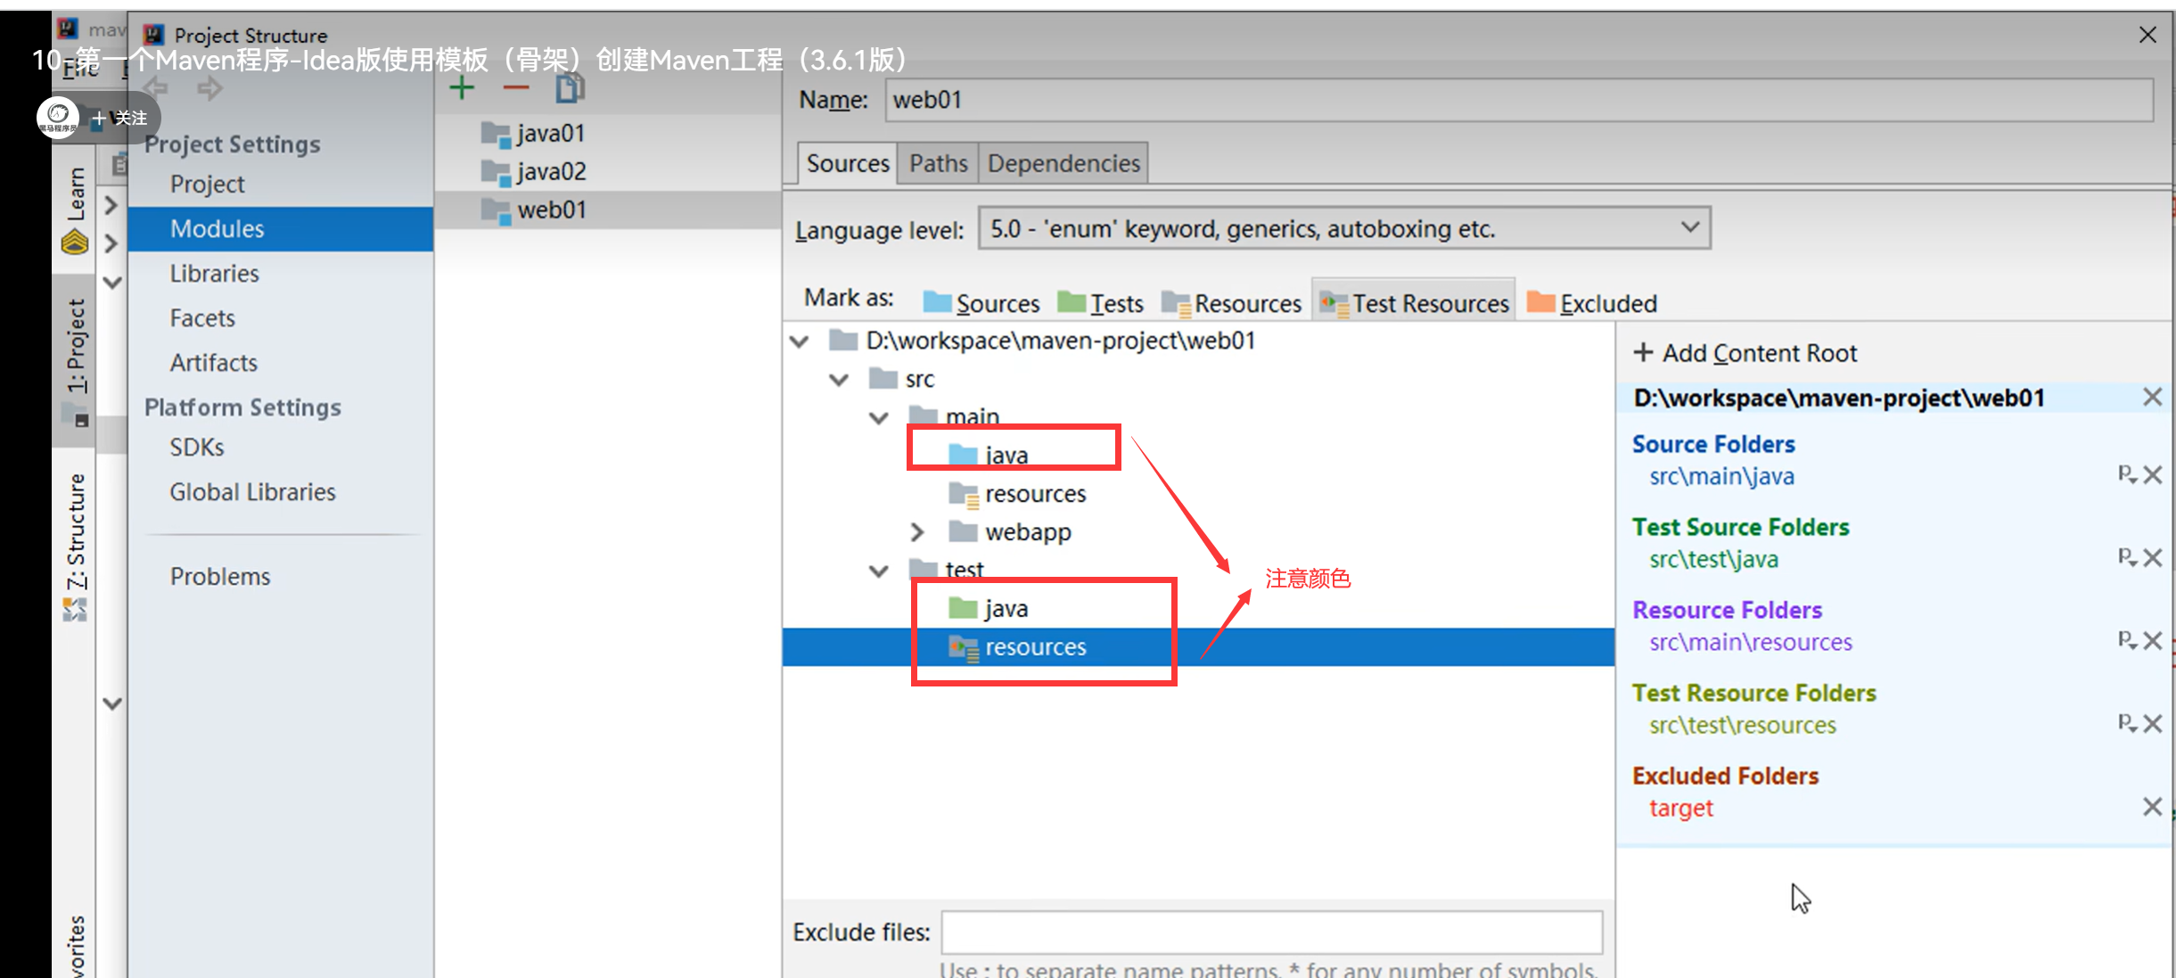Click the copy module icon
The image size is (2176, 978).
pyautogui.click(x=570, y=88)
